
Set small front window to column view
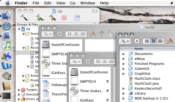click(111, 61)
